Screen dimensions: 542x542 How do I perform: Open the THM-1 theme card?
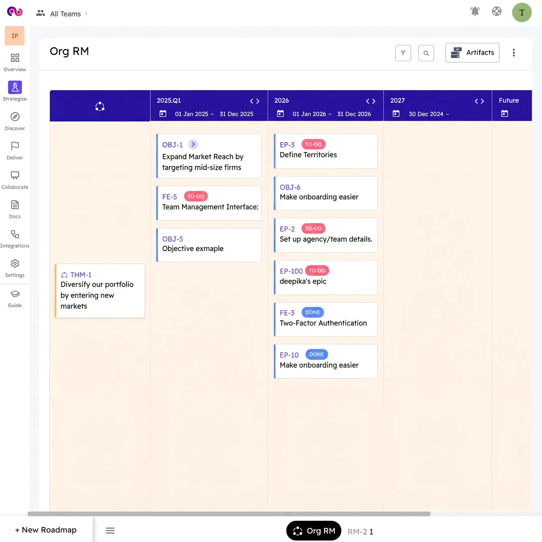[100, 291]
